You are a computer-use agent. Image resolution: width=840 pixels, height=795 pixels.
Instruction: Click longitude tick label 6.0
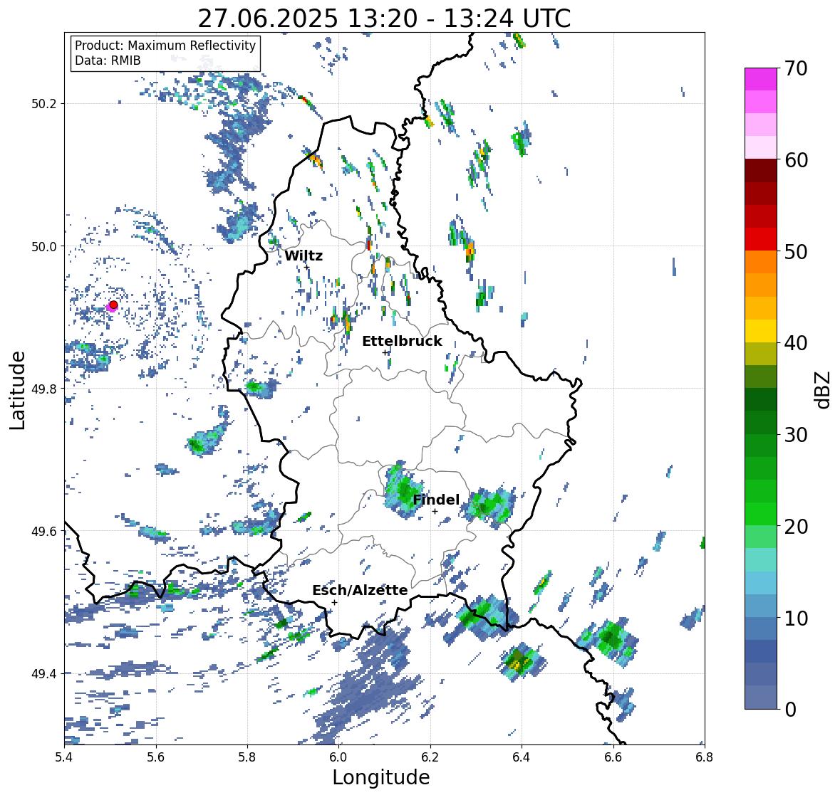click(x=338, y=757)
